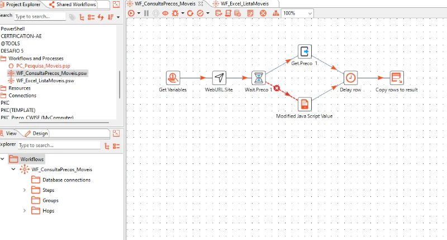Image resolution: width=447 pixels, height=240 pixels.
Task: Open WF_Excel_ListaMoveis.psw file
Action: coord(45,81)
